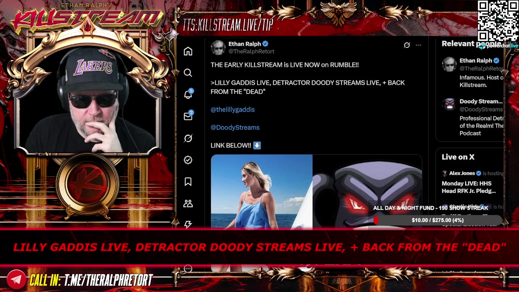Open the @DoodyStreams mention link

click(x=235, y=127)
